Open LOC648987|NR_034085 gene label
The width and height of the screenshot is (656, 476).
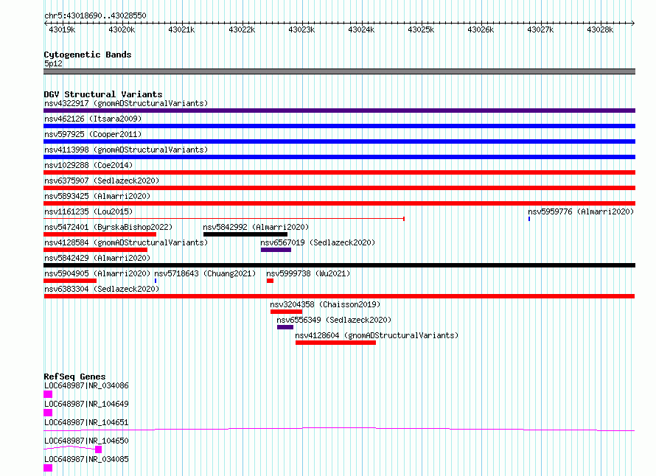[86, 459]
